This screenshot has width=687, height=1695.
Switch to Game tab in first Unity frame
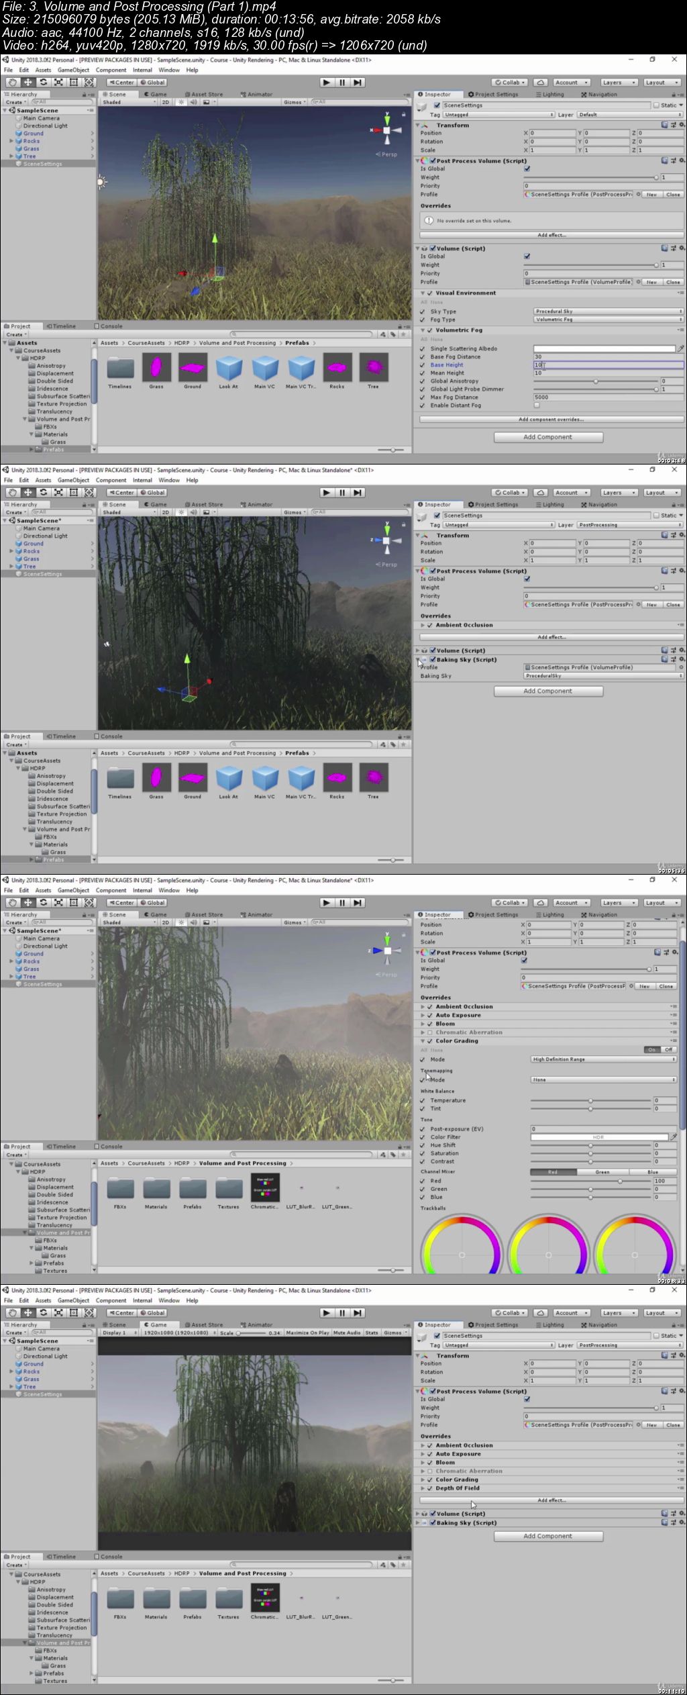[156, 94]
